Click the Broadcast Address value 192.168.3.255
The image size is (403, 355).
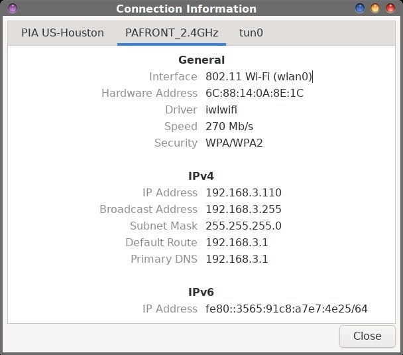click(243, 210)
